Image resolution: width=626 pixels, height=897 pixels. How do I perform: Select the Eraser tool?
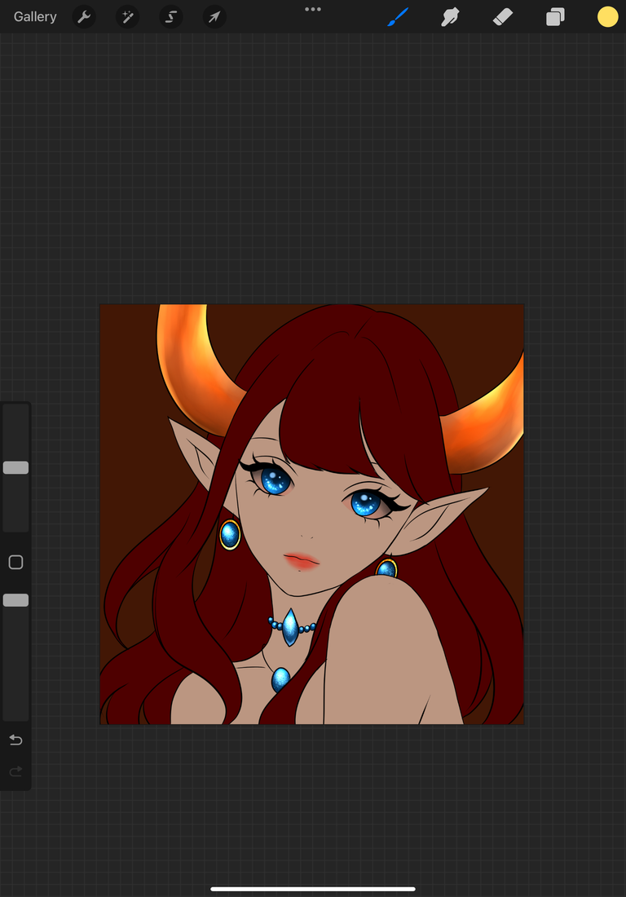(x=503, y=16)
